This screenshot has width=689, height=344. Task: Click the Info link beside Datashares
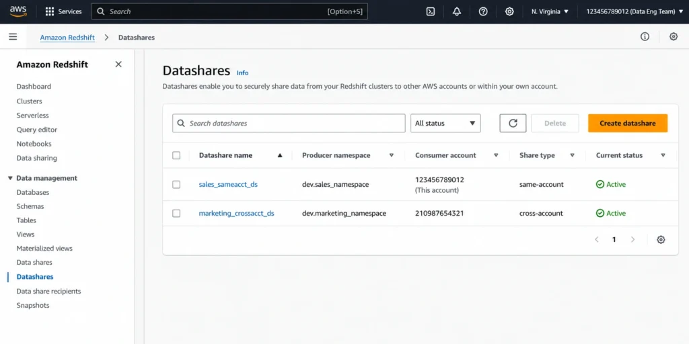coord(242,73)
